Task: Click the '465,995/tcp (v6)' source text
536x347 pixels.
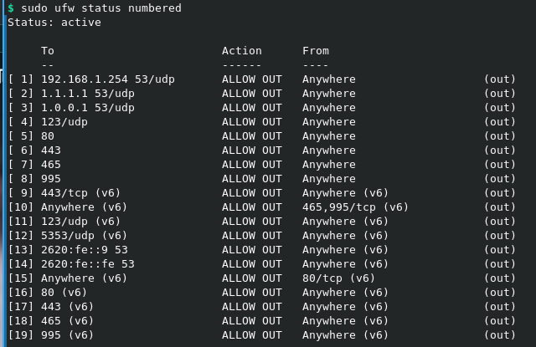Action: (355, 207)
